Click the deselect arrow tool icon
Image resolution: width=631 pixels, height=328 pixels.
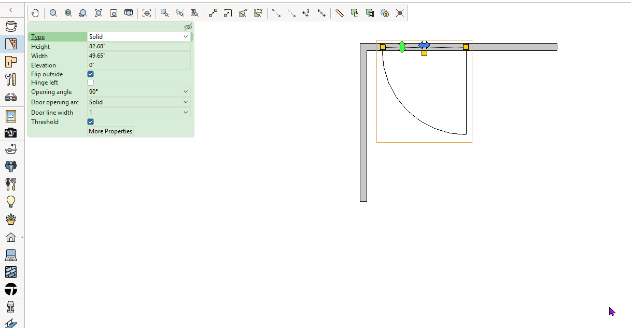180,13
